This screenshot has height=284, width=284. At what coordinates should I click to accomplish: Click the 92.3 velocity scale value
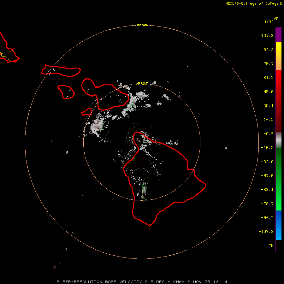269,50
